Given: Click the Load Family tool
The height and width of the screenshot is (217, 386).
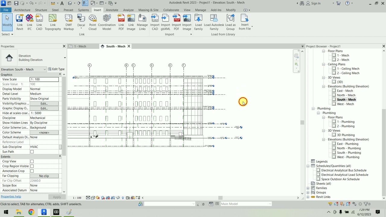Looking at the screenshot, I should point(198,22).
